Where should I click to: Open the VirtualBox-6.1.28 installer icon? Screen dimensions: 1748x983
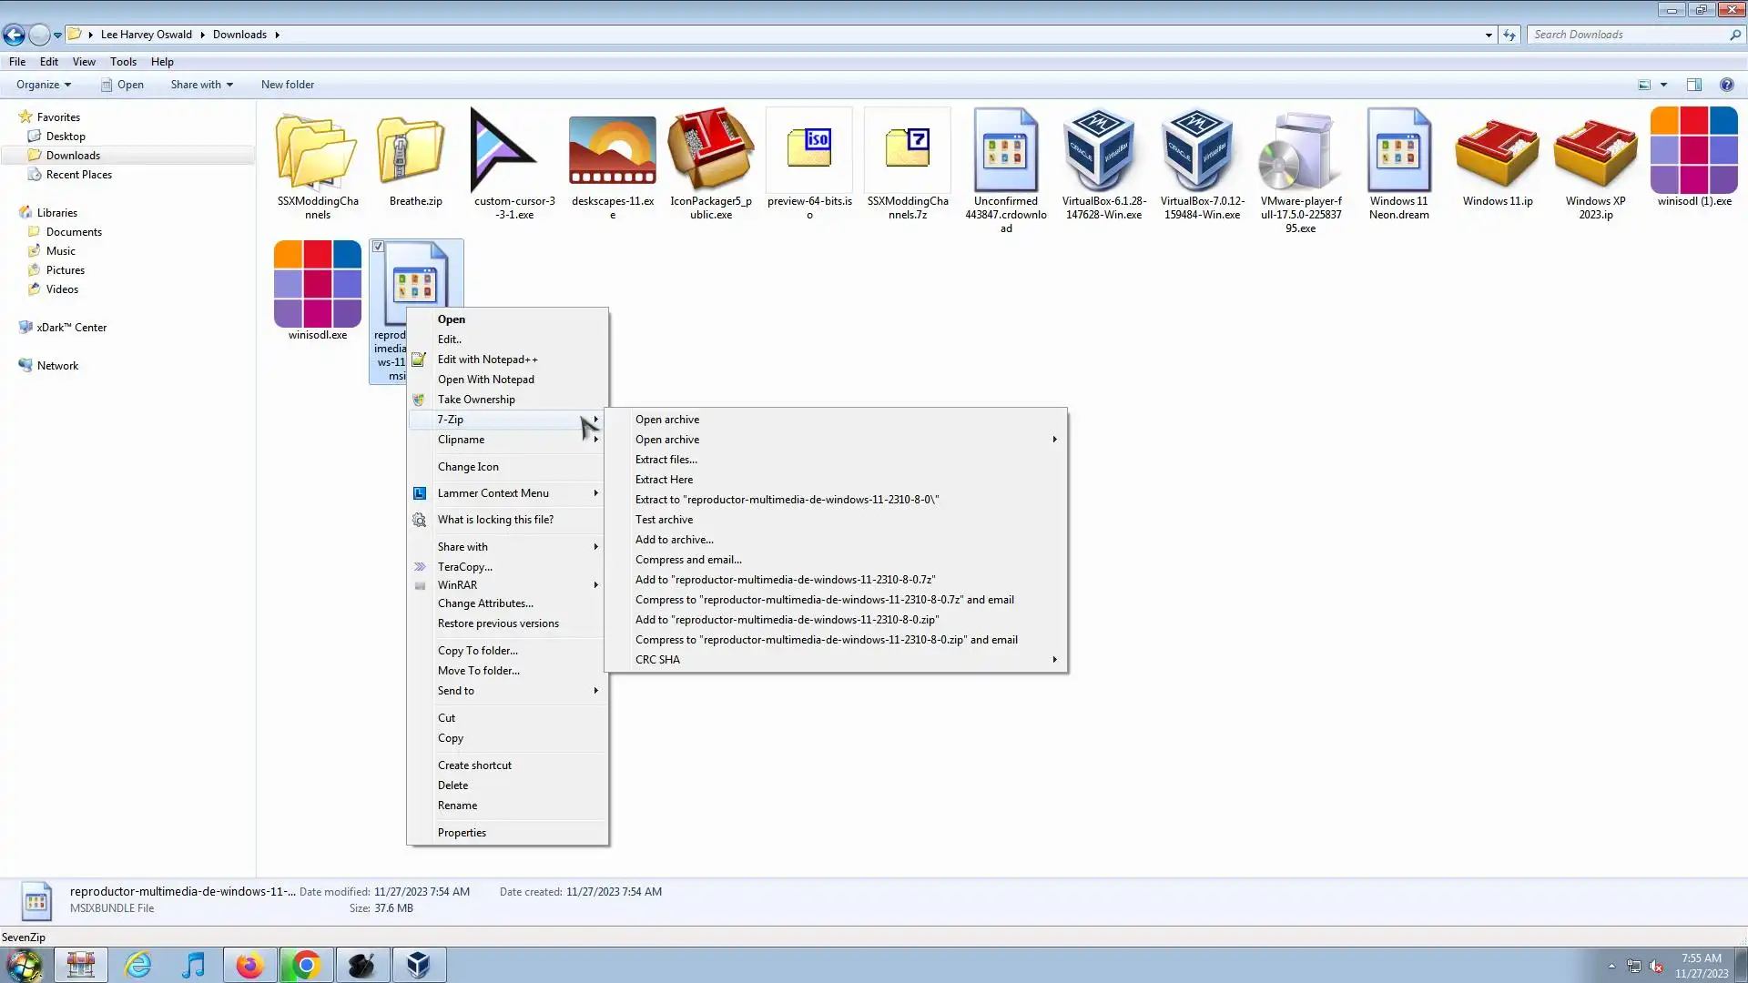point(1103,151)
